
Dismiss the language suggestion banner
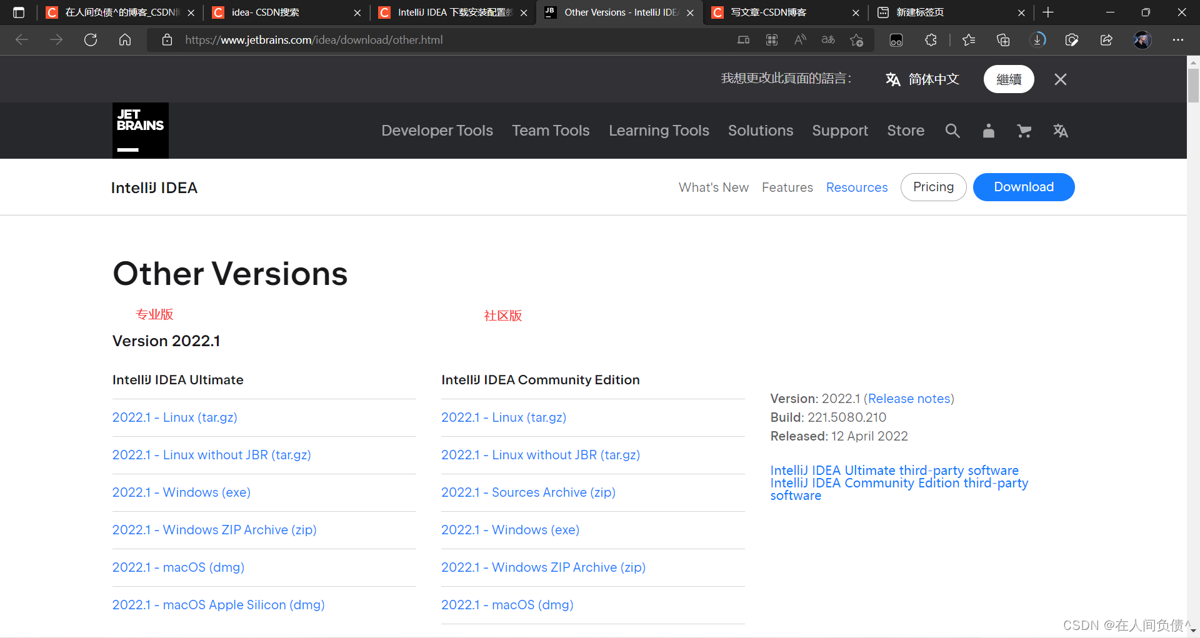pos(1061,79)
